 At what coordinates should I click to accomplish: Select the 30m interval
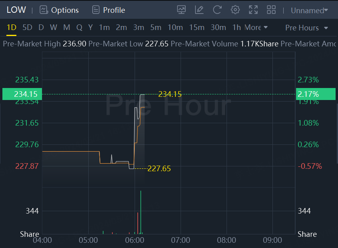(x=218, y=28)
